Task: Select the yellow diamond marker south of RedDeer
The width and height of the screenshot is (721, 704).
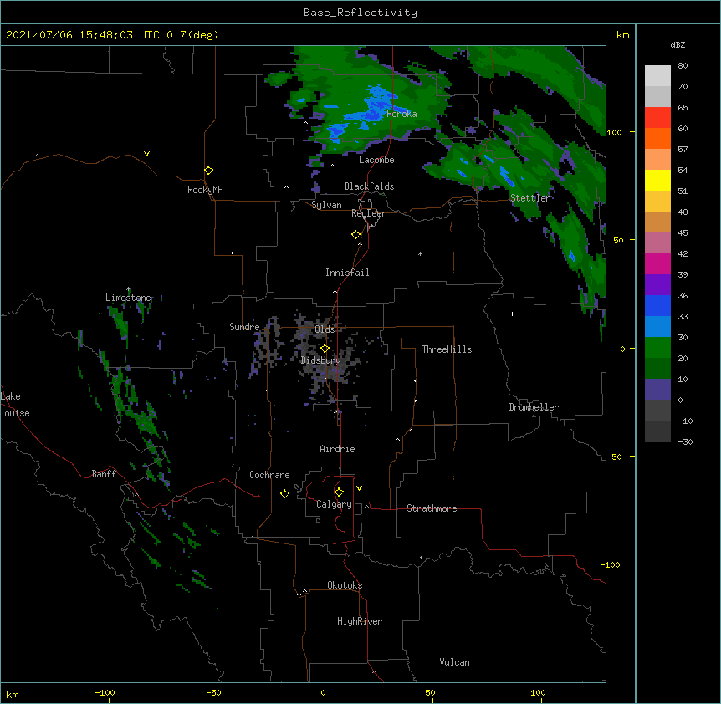Action: tap(356, 235)
